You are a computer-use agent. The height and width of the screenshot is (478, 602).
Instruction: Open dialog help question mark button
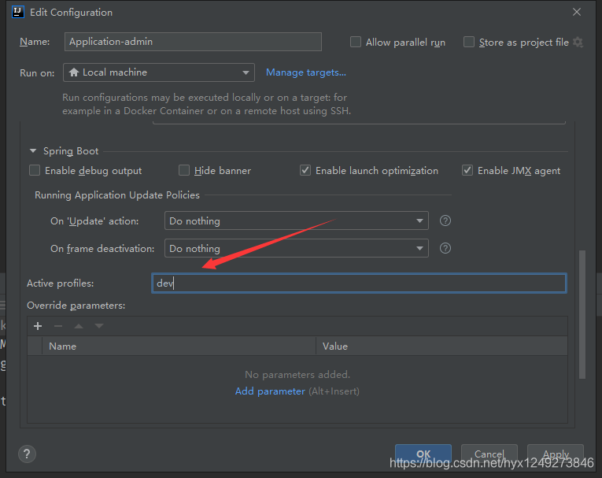(27, 454)
